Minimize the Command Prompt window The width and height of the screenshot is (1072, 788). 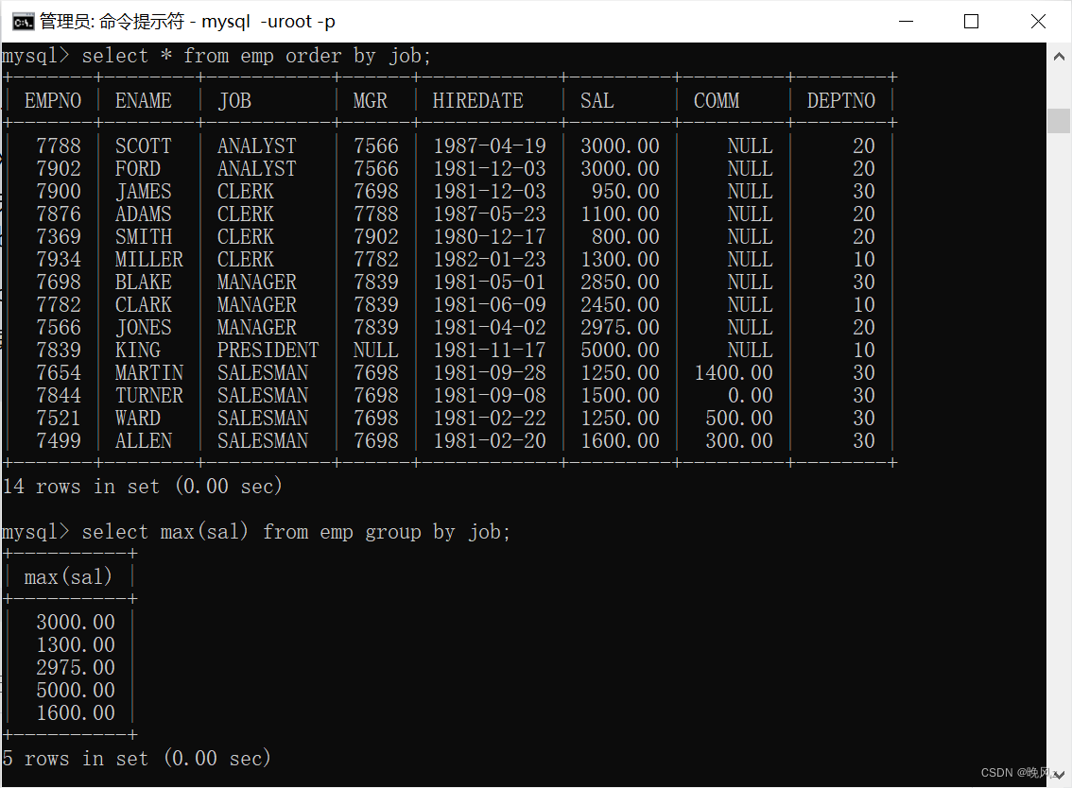[x=905, y=20]
